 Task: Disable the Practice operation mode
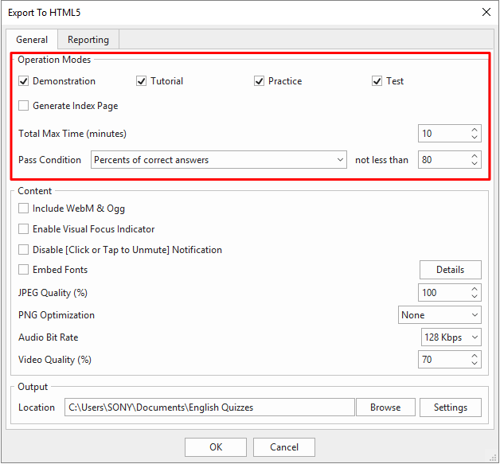[x=260, y=81]
